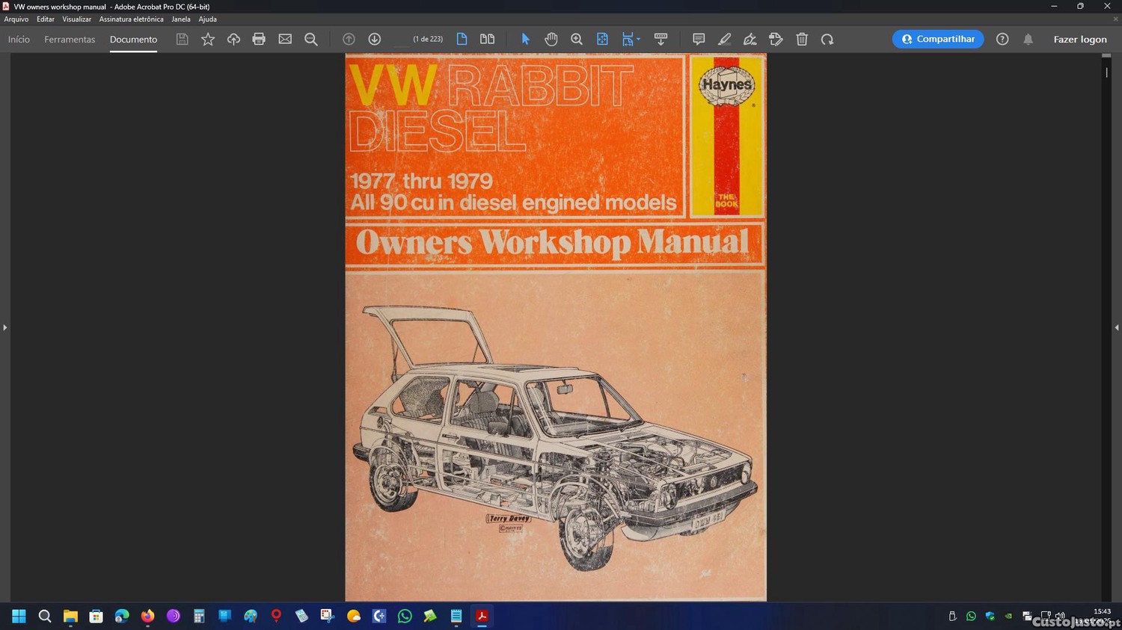1122x630 pixels.
Task: Bookmark document with the star icon
Action: coord(208,39)
